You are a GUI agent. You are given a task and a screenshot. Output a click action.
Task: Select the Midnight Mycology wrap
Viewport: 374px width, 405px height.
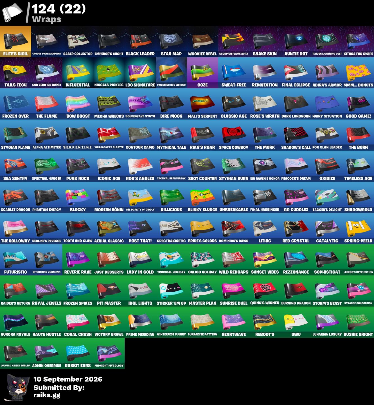[109, 354]
